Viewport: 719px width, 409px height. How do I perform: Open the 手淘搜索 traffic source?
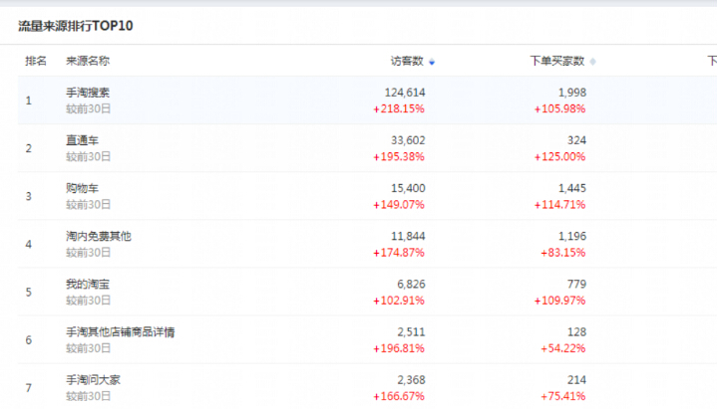[x=88, y=93]
